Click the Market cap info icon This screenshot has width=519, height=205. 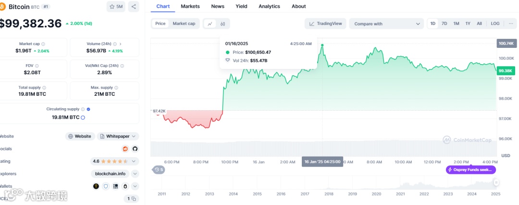(x=43, y=44)
